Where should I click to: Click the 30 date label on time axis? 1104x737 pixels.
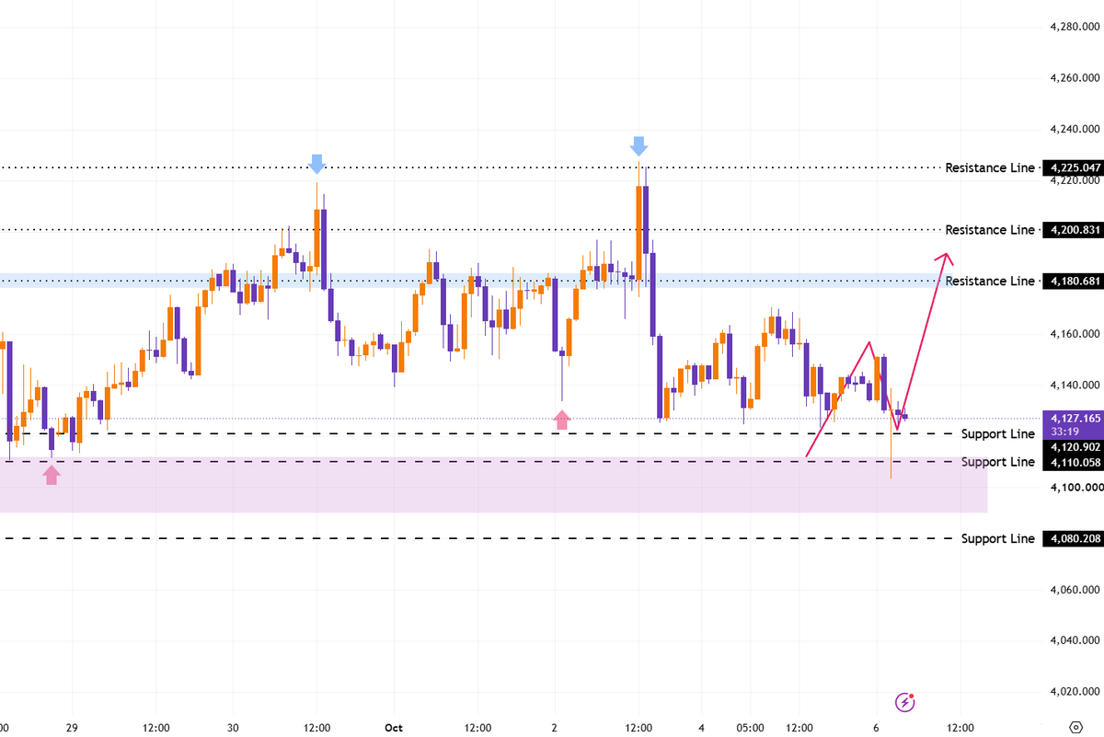tap(233, 727)
